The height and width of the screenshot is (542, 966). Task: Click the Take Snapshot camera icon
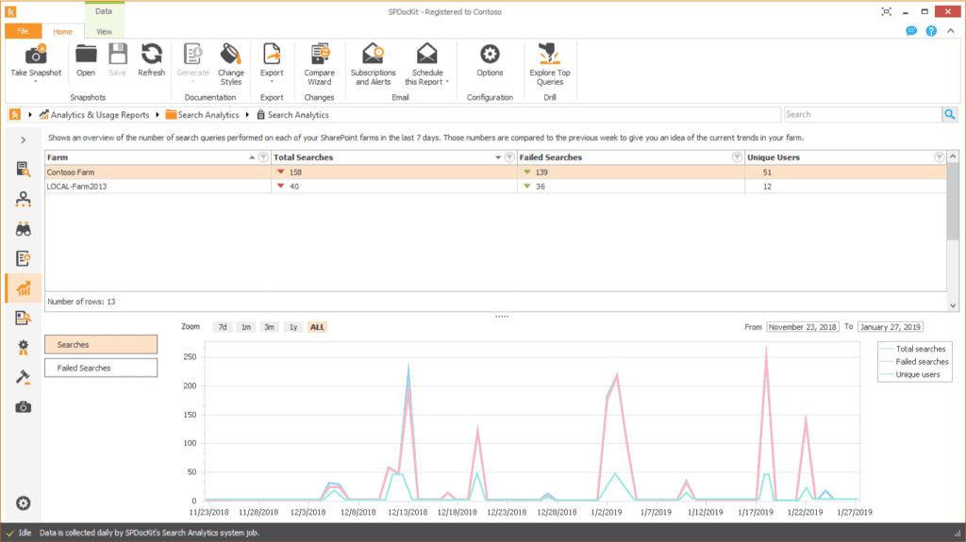pos(36,56)
